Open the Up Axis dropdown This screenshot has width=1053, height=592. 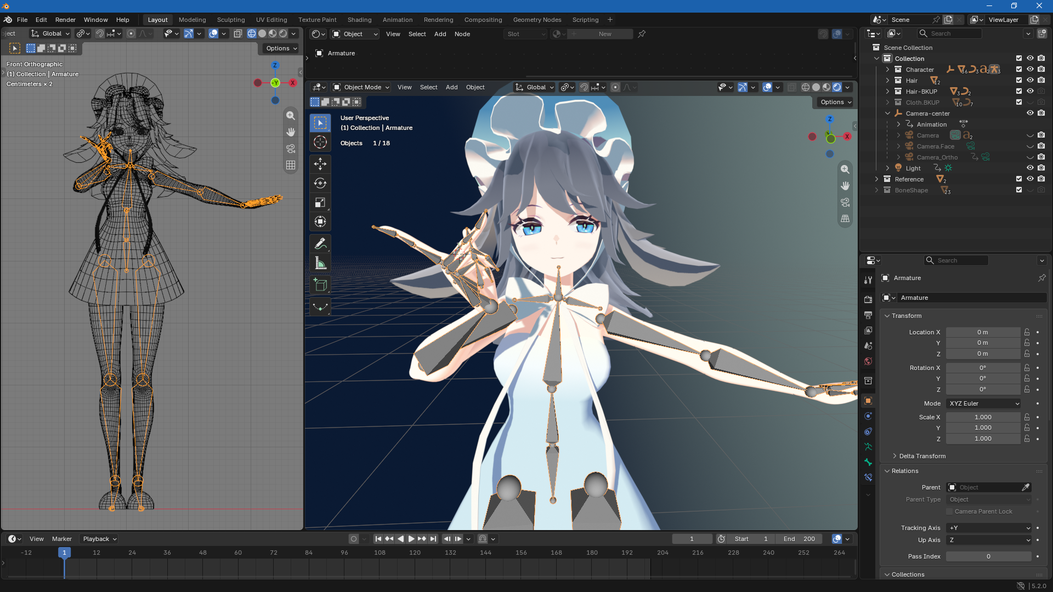coord(989,540)
